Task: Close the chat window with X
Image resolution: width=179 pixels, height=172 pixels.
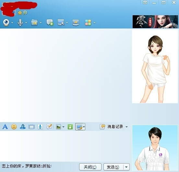Action: pyautogui.click(x=174, y=2)
